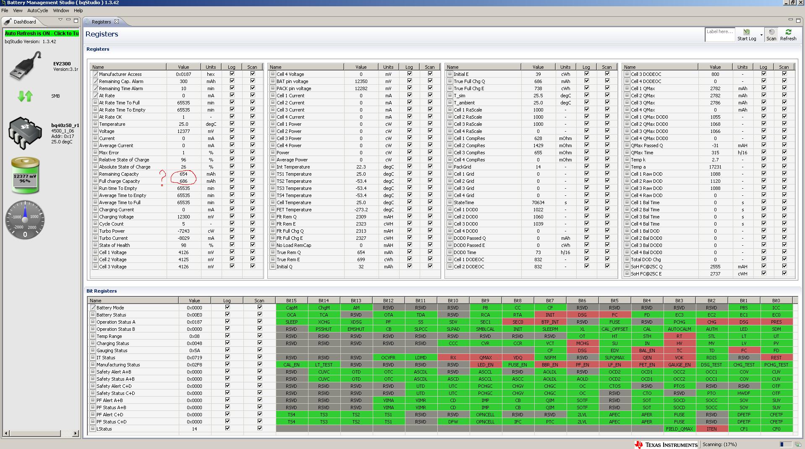The height and width of the screenshot is (449, 805).
Task: Toggle Scan checkbox for Gauging Status
Action: (259, 350)
